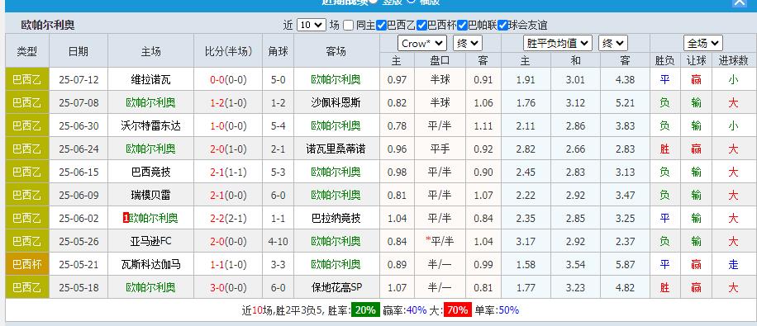757x326 pixels.
Task: Open home team 维拉诺瓦 in 25-07-12 row
Action: [150, 79]
